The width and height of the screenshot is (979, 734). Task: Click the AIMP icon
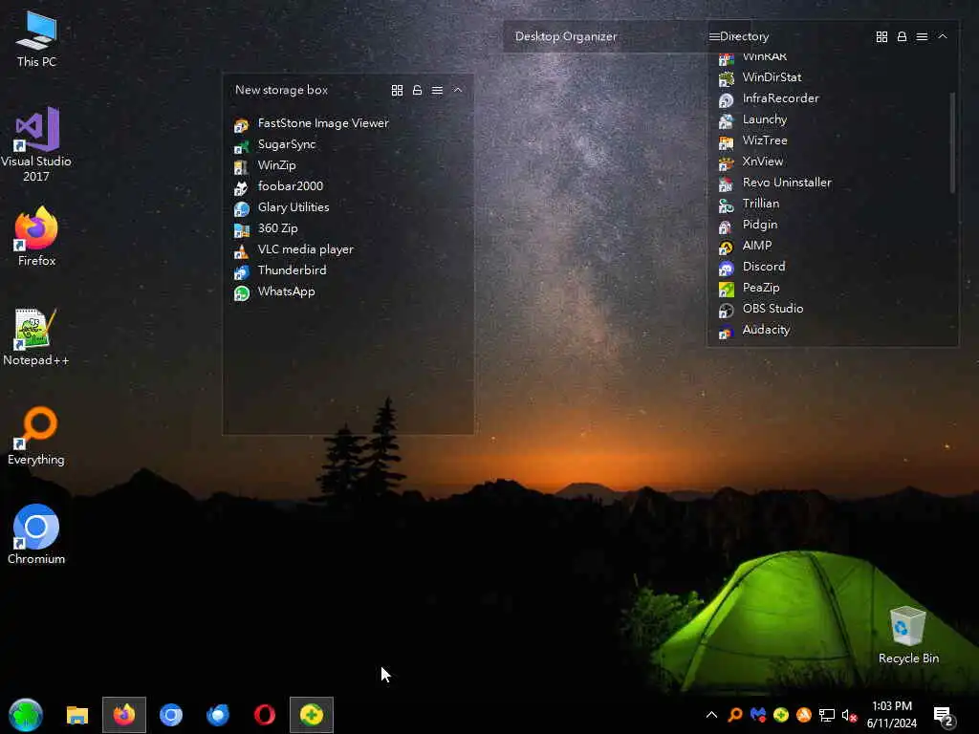click(x=726, y=247)
